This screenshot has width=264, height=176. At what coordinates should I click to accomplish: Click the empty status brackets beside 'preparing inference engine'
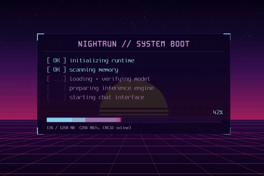[x=56, y=88]
